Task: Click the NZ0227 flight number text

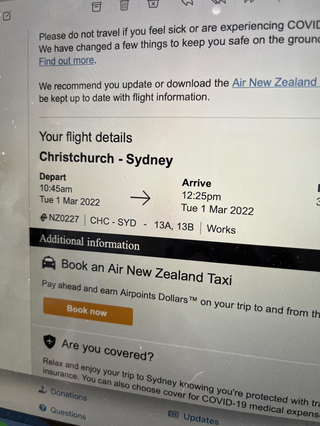Action: tap(64, 218)
